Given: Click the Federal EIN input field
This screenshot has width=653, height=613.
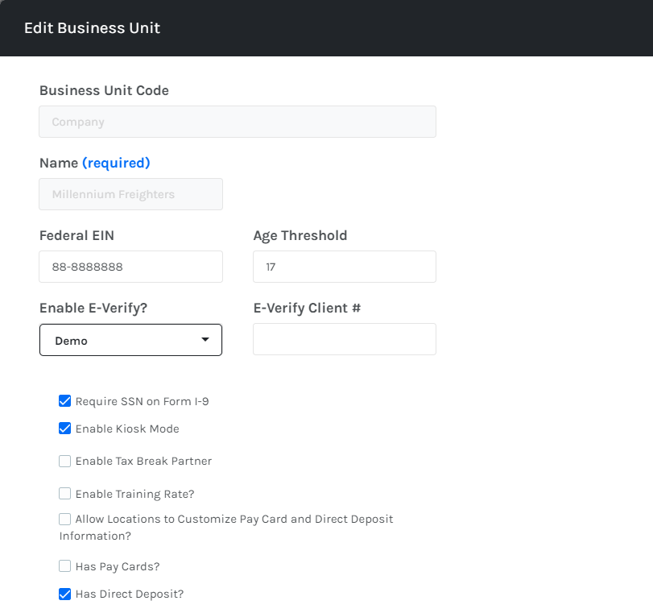Looking at the screenshot, I should pyautogui.click(x=130, y=267).
